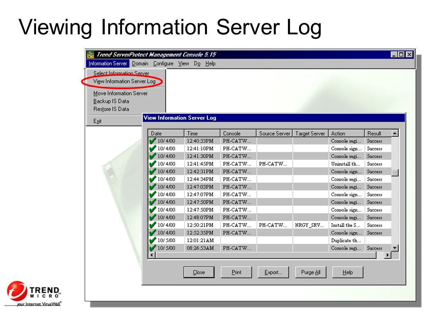The image size is (432, 314).
Task: Open the View menu in the menu bar
Action: click(184, 64)
